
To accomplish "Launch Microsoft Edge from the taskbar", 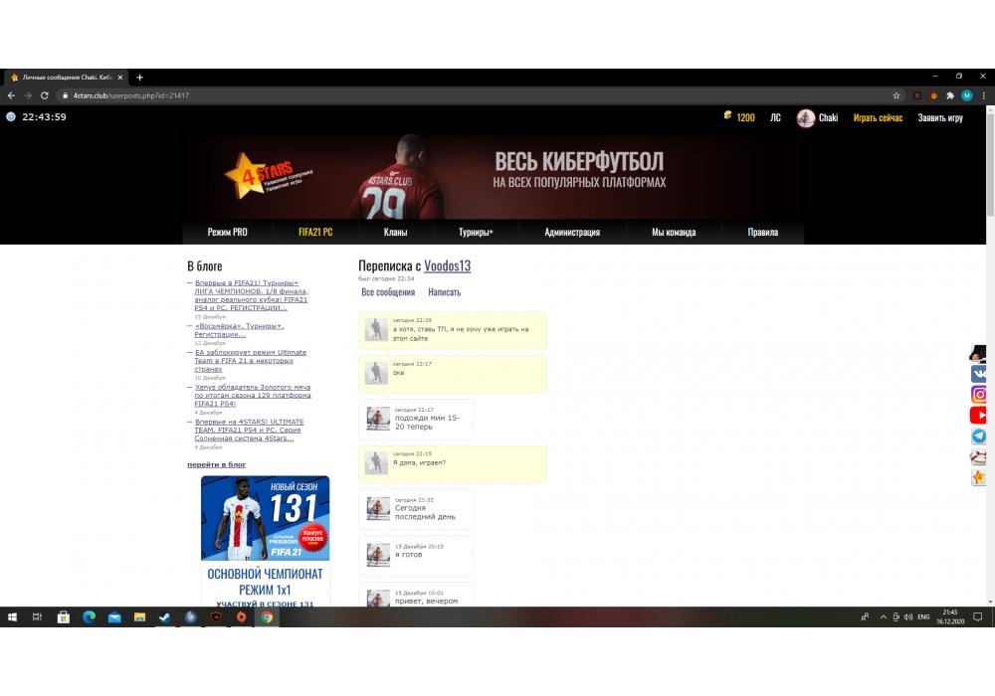I will (89, 616).
